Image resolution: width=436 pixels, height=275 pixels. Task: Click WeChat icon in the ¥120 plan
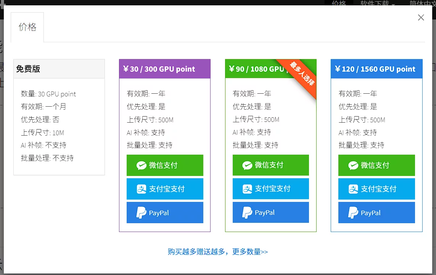pyautogui.click(x=353, y=165)
